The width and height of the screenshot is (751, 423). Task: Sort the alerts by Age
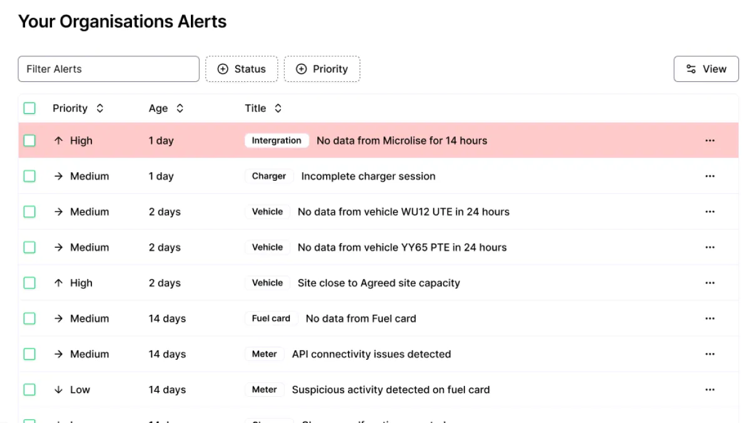180,108
